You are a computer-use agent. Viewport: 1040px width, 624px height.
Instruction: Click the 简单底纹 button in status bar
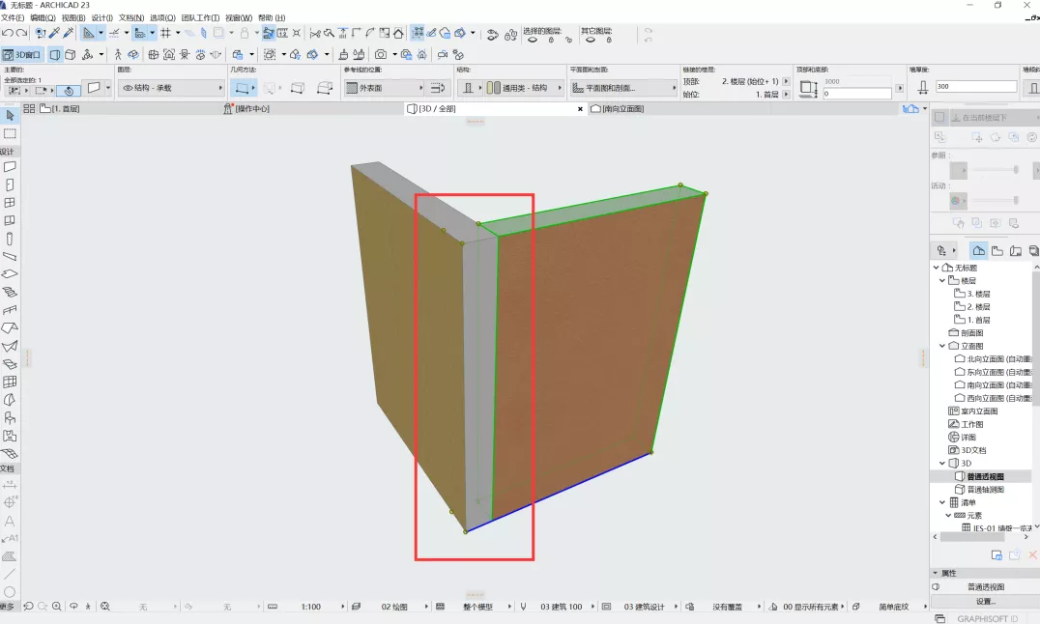pyautogui.click(x=893, y=607)
